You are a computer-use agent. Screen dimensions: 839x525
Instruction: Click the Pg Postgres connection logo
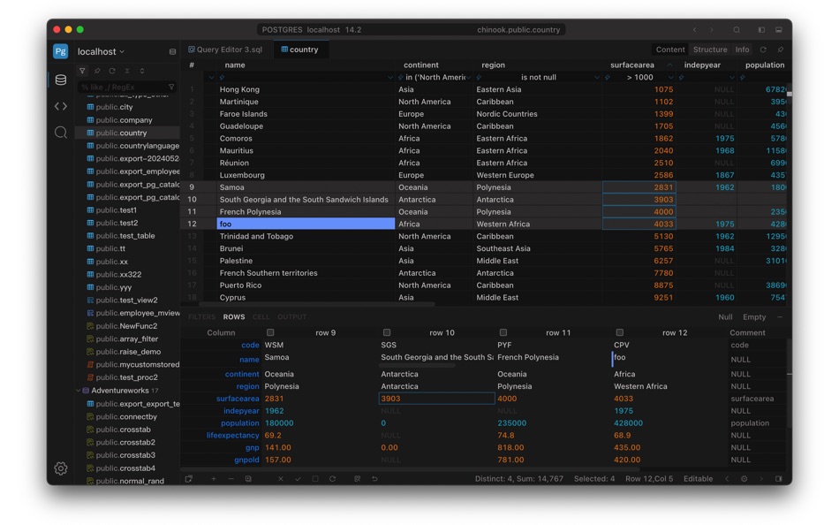click(60, 51)
